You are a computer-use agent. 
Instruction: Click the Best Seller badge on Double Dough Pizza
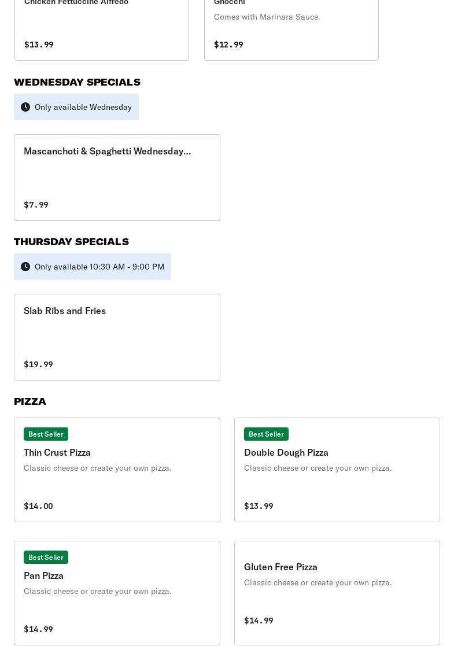coord(266,434)
